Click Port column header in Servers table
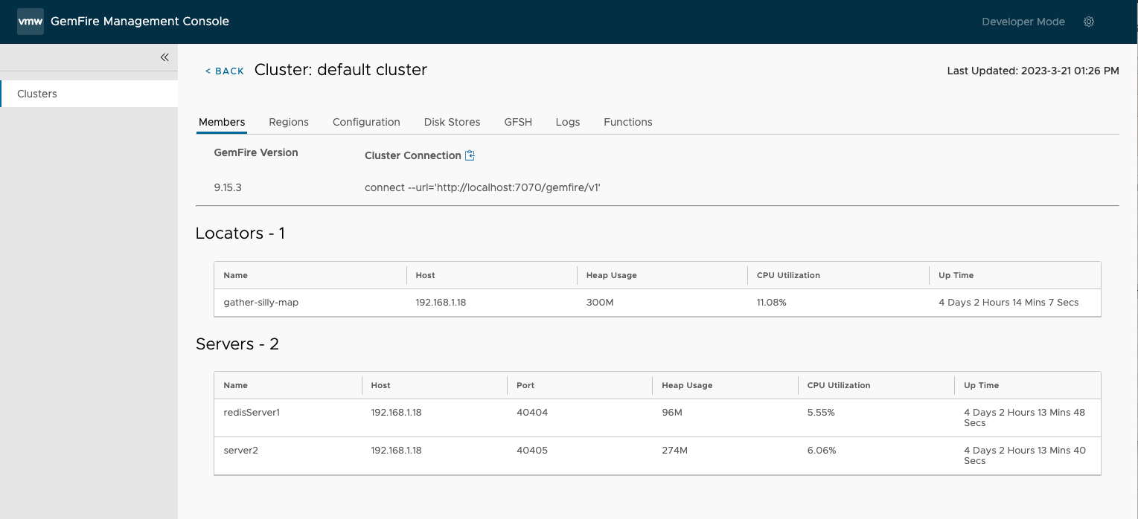Viewport: 1138px width, 519px height. click(525, 385)
